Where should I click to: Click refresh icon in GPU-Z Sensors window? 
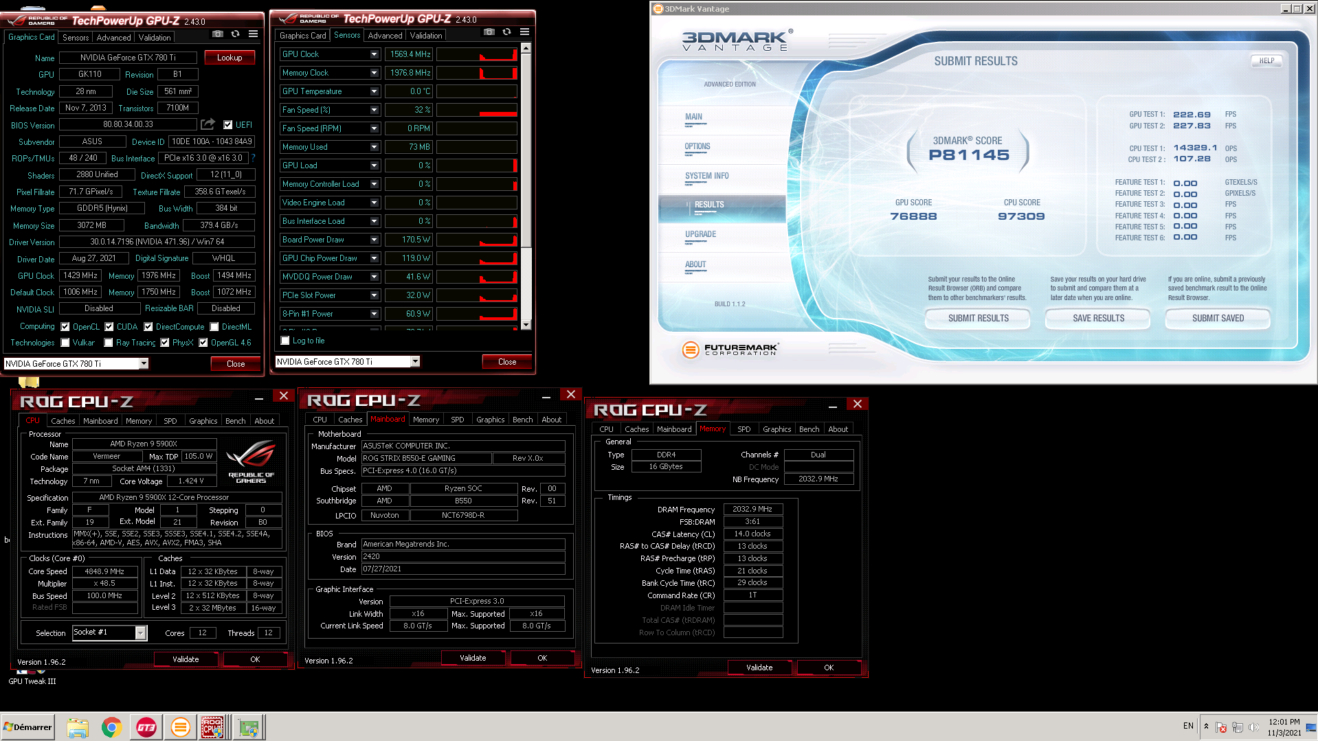tap(506, 32)
